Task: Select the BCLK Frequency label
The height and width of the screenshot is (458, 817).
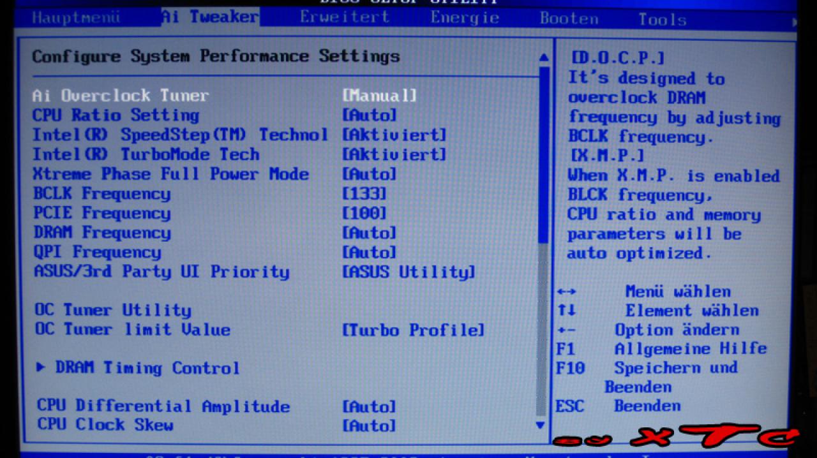Action: 101,193
